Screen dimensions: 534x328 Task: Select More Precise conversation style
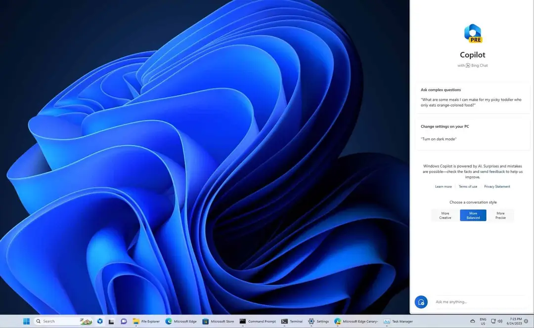(x=500, y=215)
